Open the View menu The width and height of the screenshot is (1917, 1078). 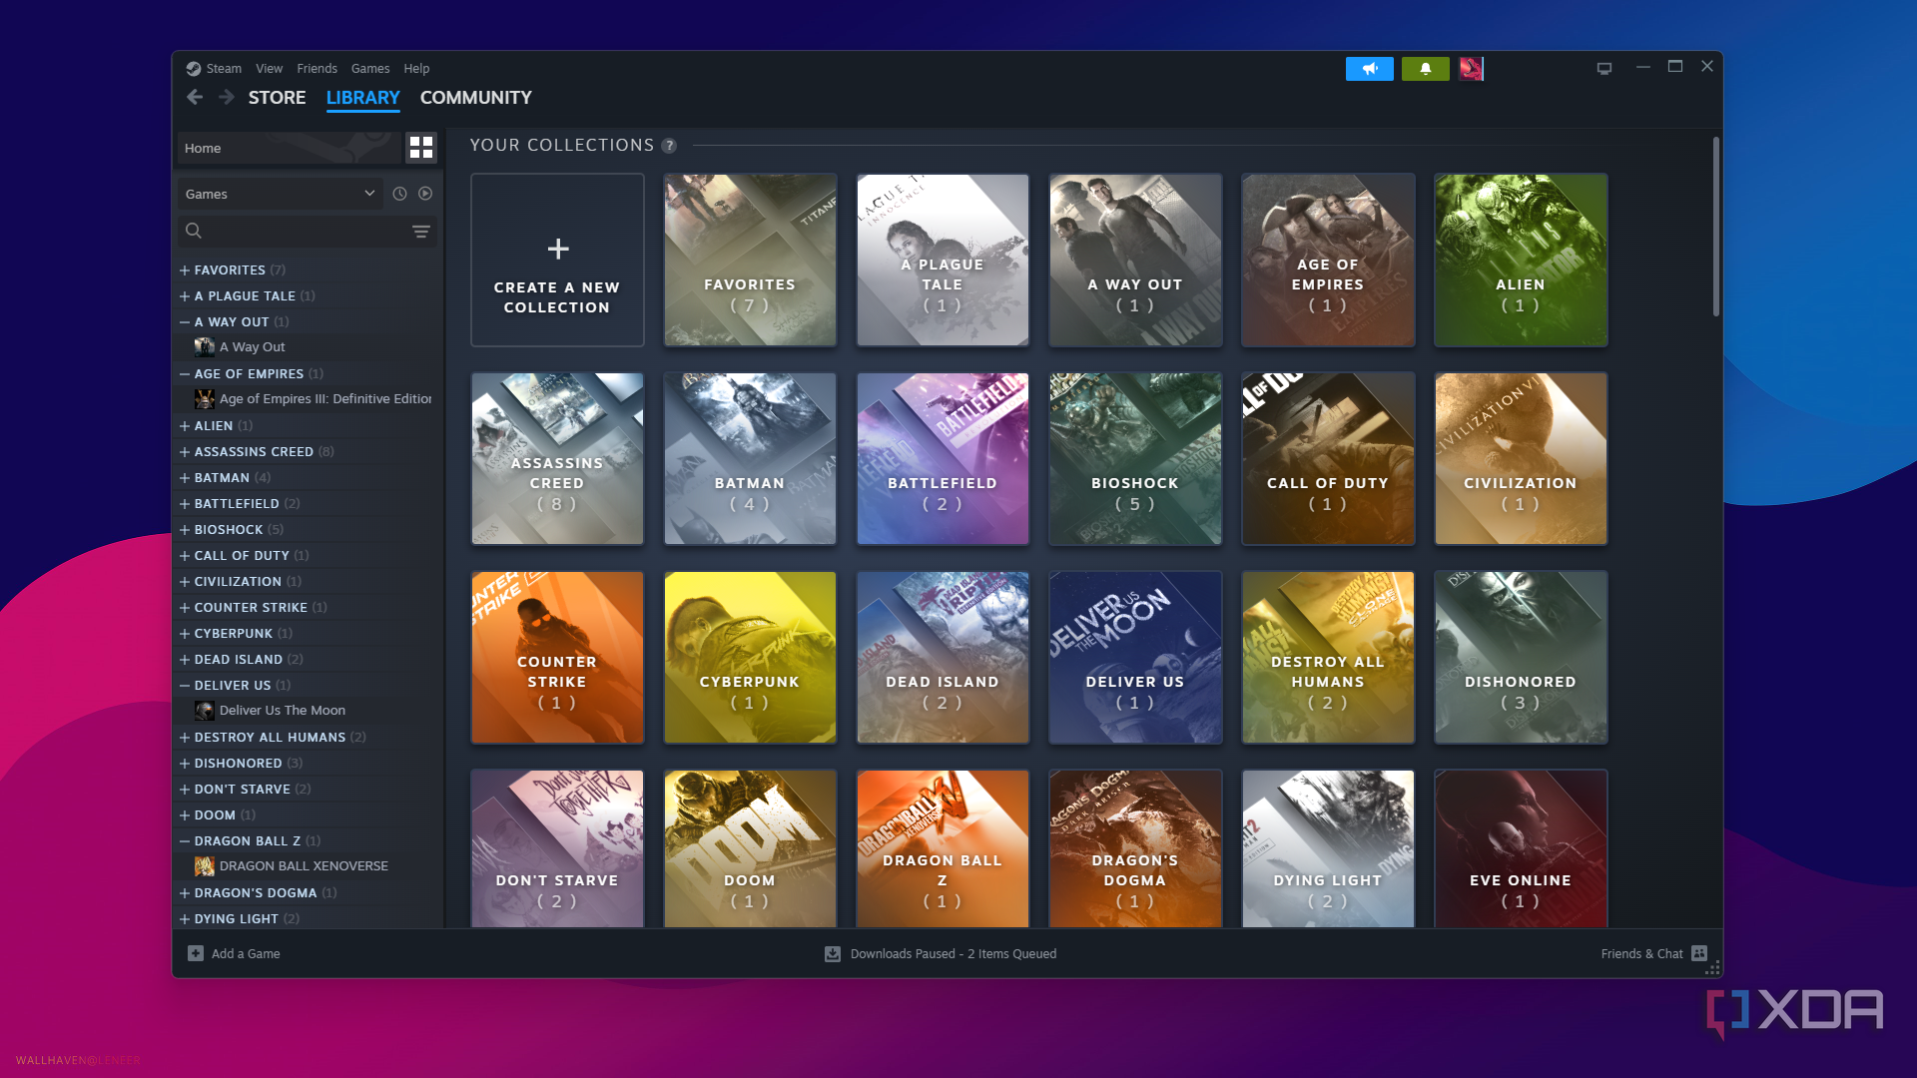pyautogui.click(x=269, y=69)
